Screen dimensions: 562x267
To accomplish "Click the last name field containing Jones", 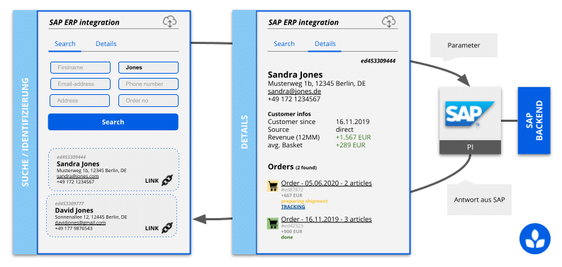I will [x=148, y=67].
